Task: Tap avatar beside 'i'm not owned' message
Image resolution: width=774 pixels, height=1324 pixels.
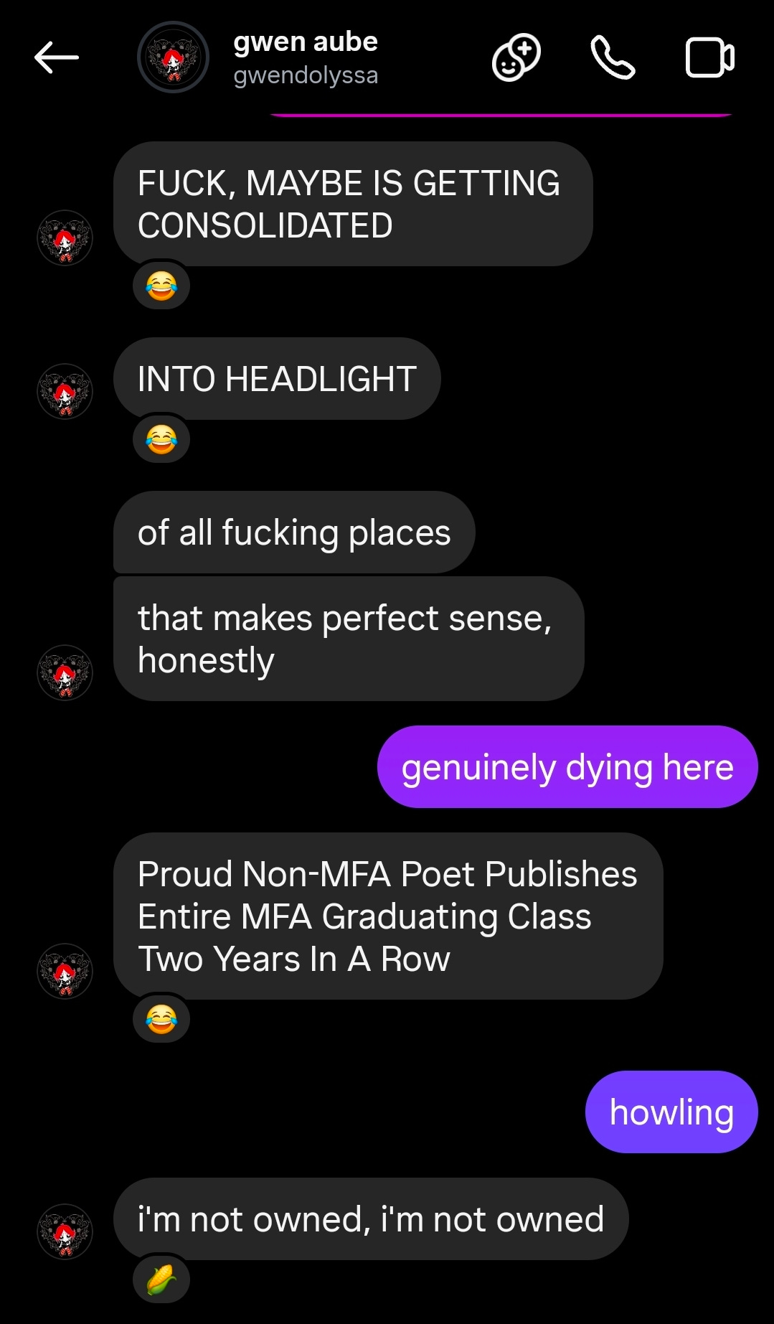Action: [x=65, y=1231]
